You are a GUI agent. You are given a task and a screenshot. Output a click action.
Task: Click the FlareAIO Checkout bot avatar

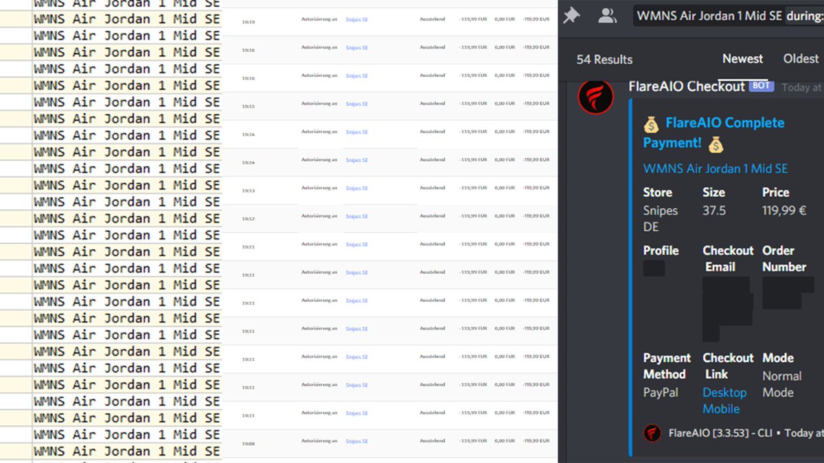coord(595,96)
